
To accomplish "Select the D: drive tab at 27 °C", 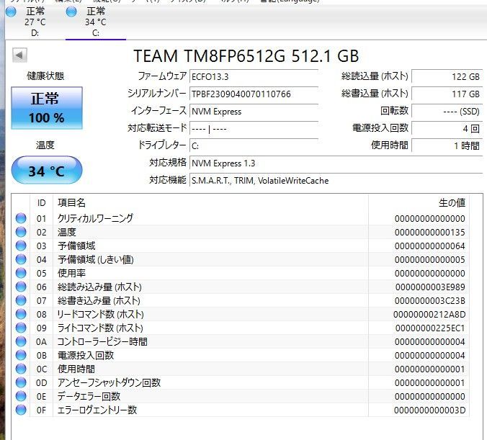I will 35,22.
